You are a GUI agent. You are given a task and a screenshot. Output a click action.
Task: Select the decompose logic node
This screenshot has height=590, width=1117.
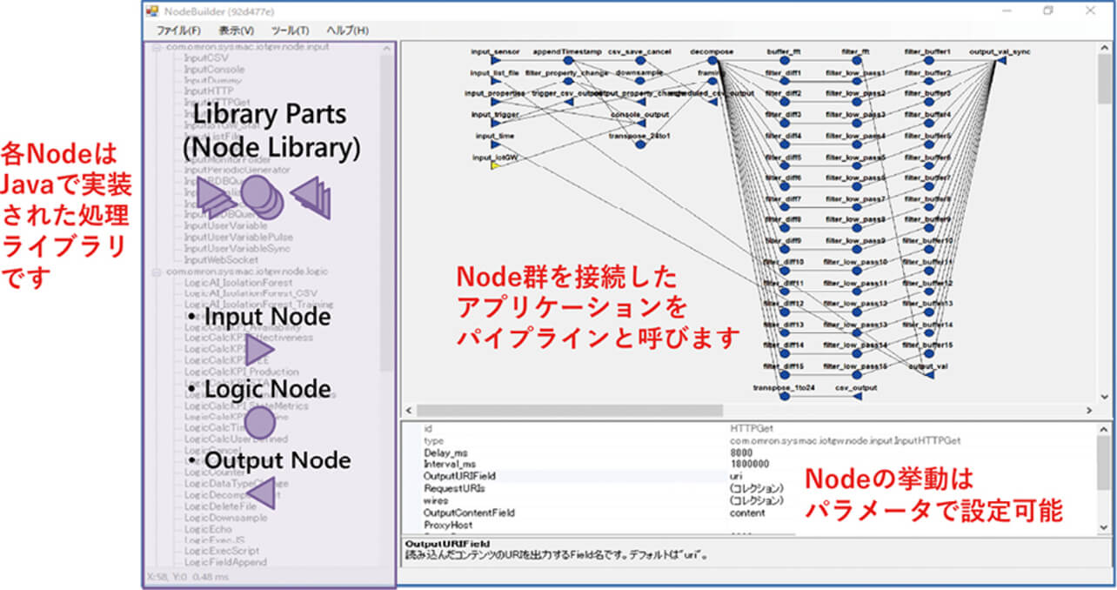point(712,61)
